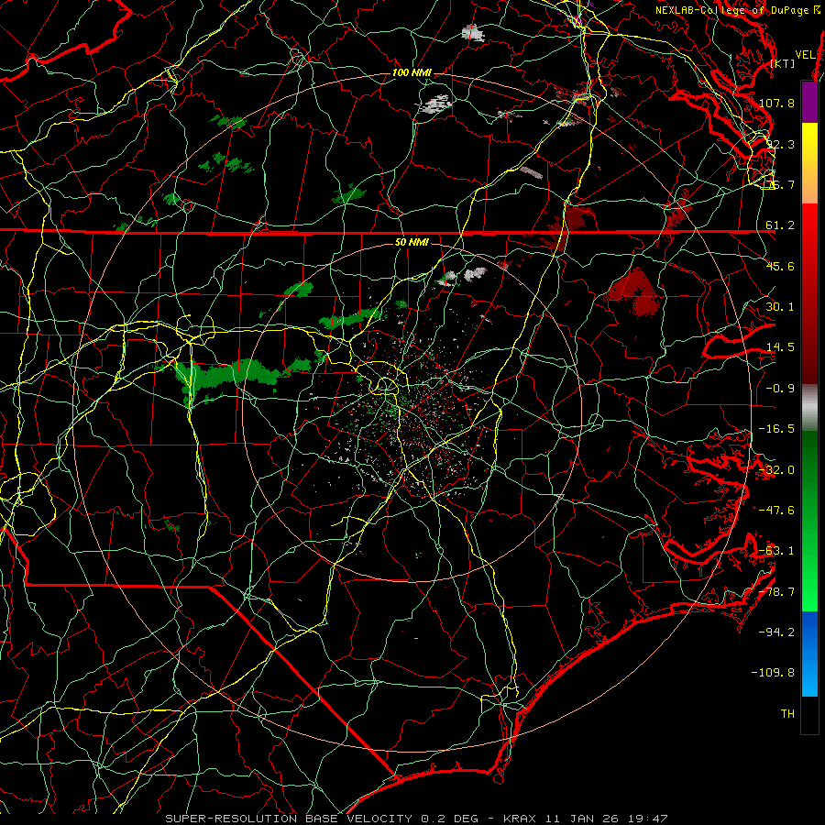Click the 107.8 velocity scale value
This screenshot has height=825, width=825.
[x=776, y=103]
